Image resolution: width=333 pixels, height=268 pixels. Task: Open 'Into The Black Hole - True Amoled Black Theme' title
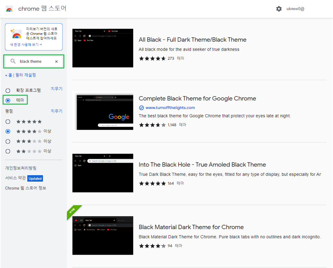pyautogui.click(x=202, y=164)
